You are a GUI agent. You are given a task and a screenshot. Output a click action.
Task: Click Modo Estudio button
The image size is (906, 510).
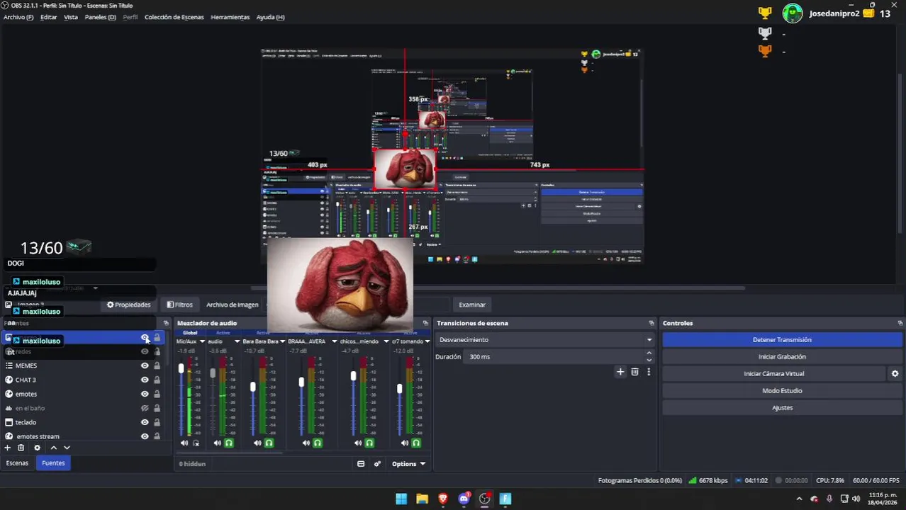pyautogui.click(x=782, y=391)
